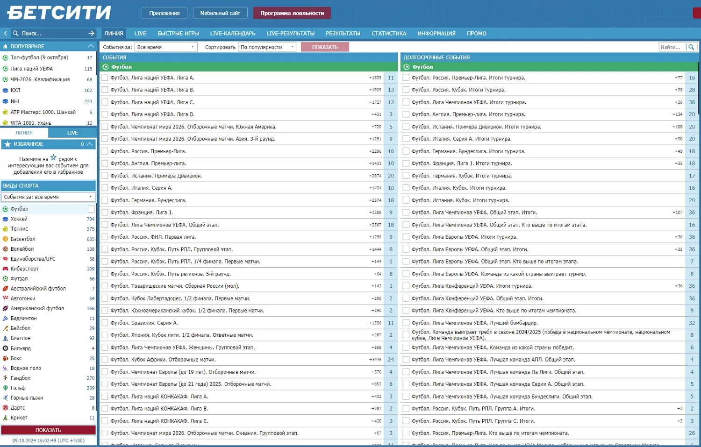
Task: Check the Россия. Премьер-Лига. Итоги турнира box
Action: [x=406, y=78]
